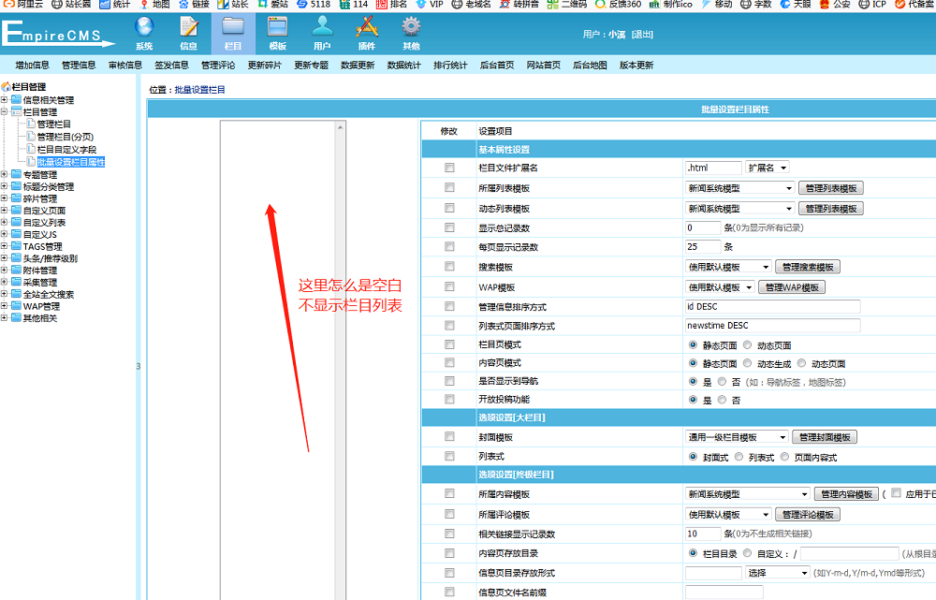936x600 pixels.
Task: Click the 其他 gear icon
Action: coord(411,27)
